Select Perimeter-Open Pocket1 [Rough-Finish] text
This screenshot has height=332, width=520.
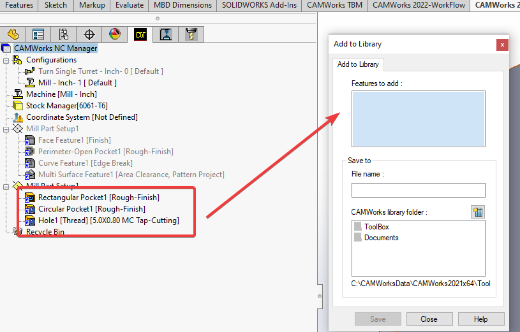(x=106, y=152)
